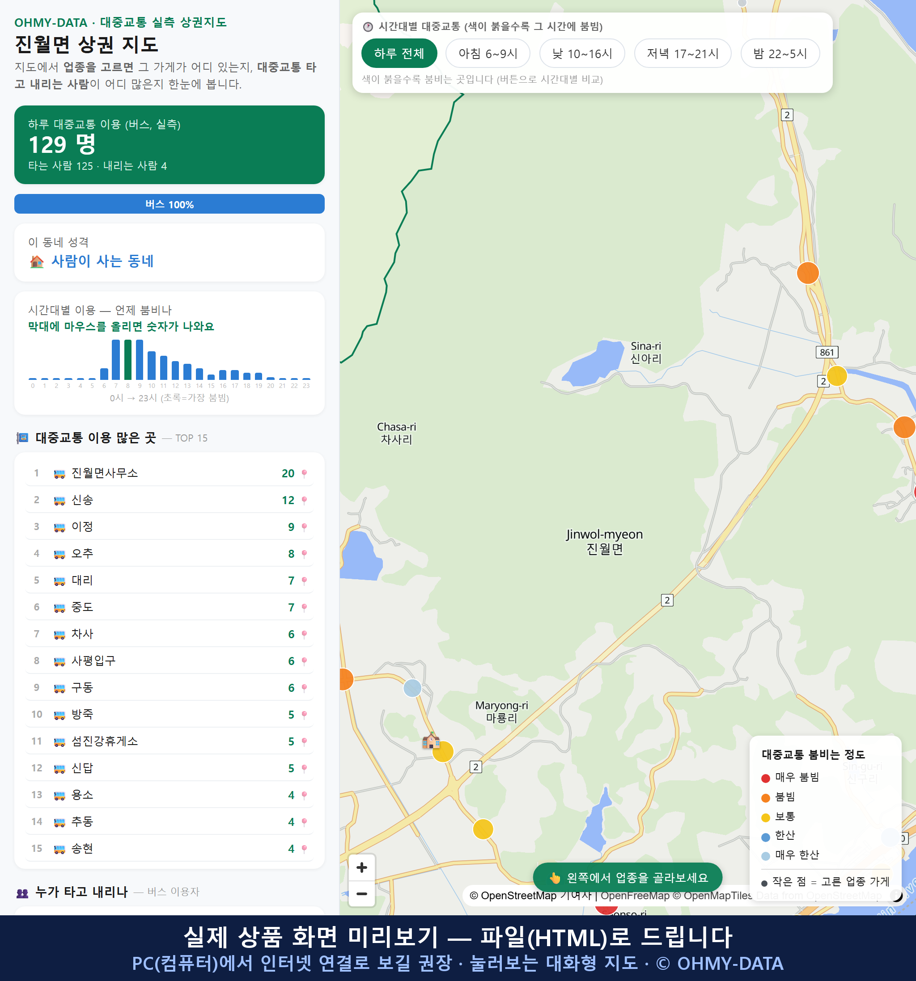The width and height of the screenshot is (916, 981).
Task: Click the green peak bar at hour 8
Action: (128, 359)
